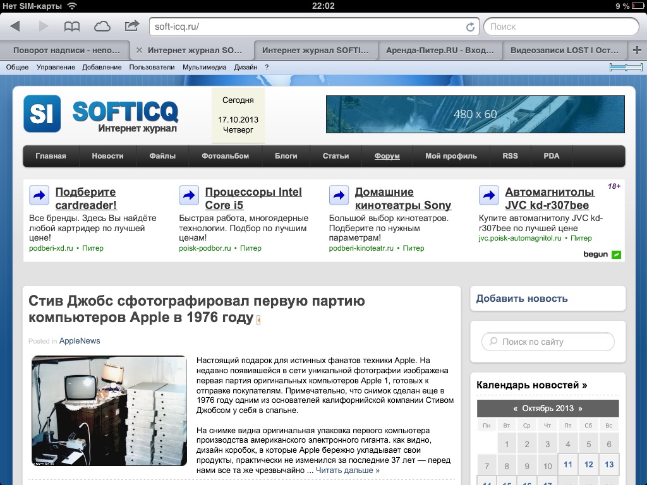Open the Дизайн admin menu
The image size is (647, 485).
pos(246,67)
